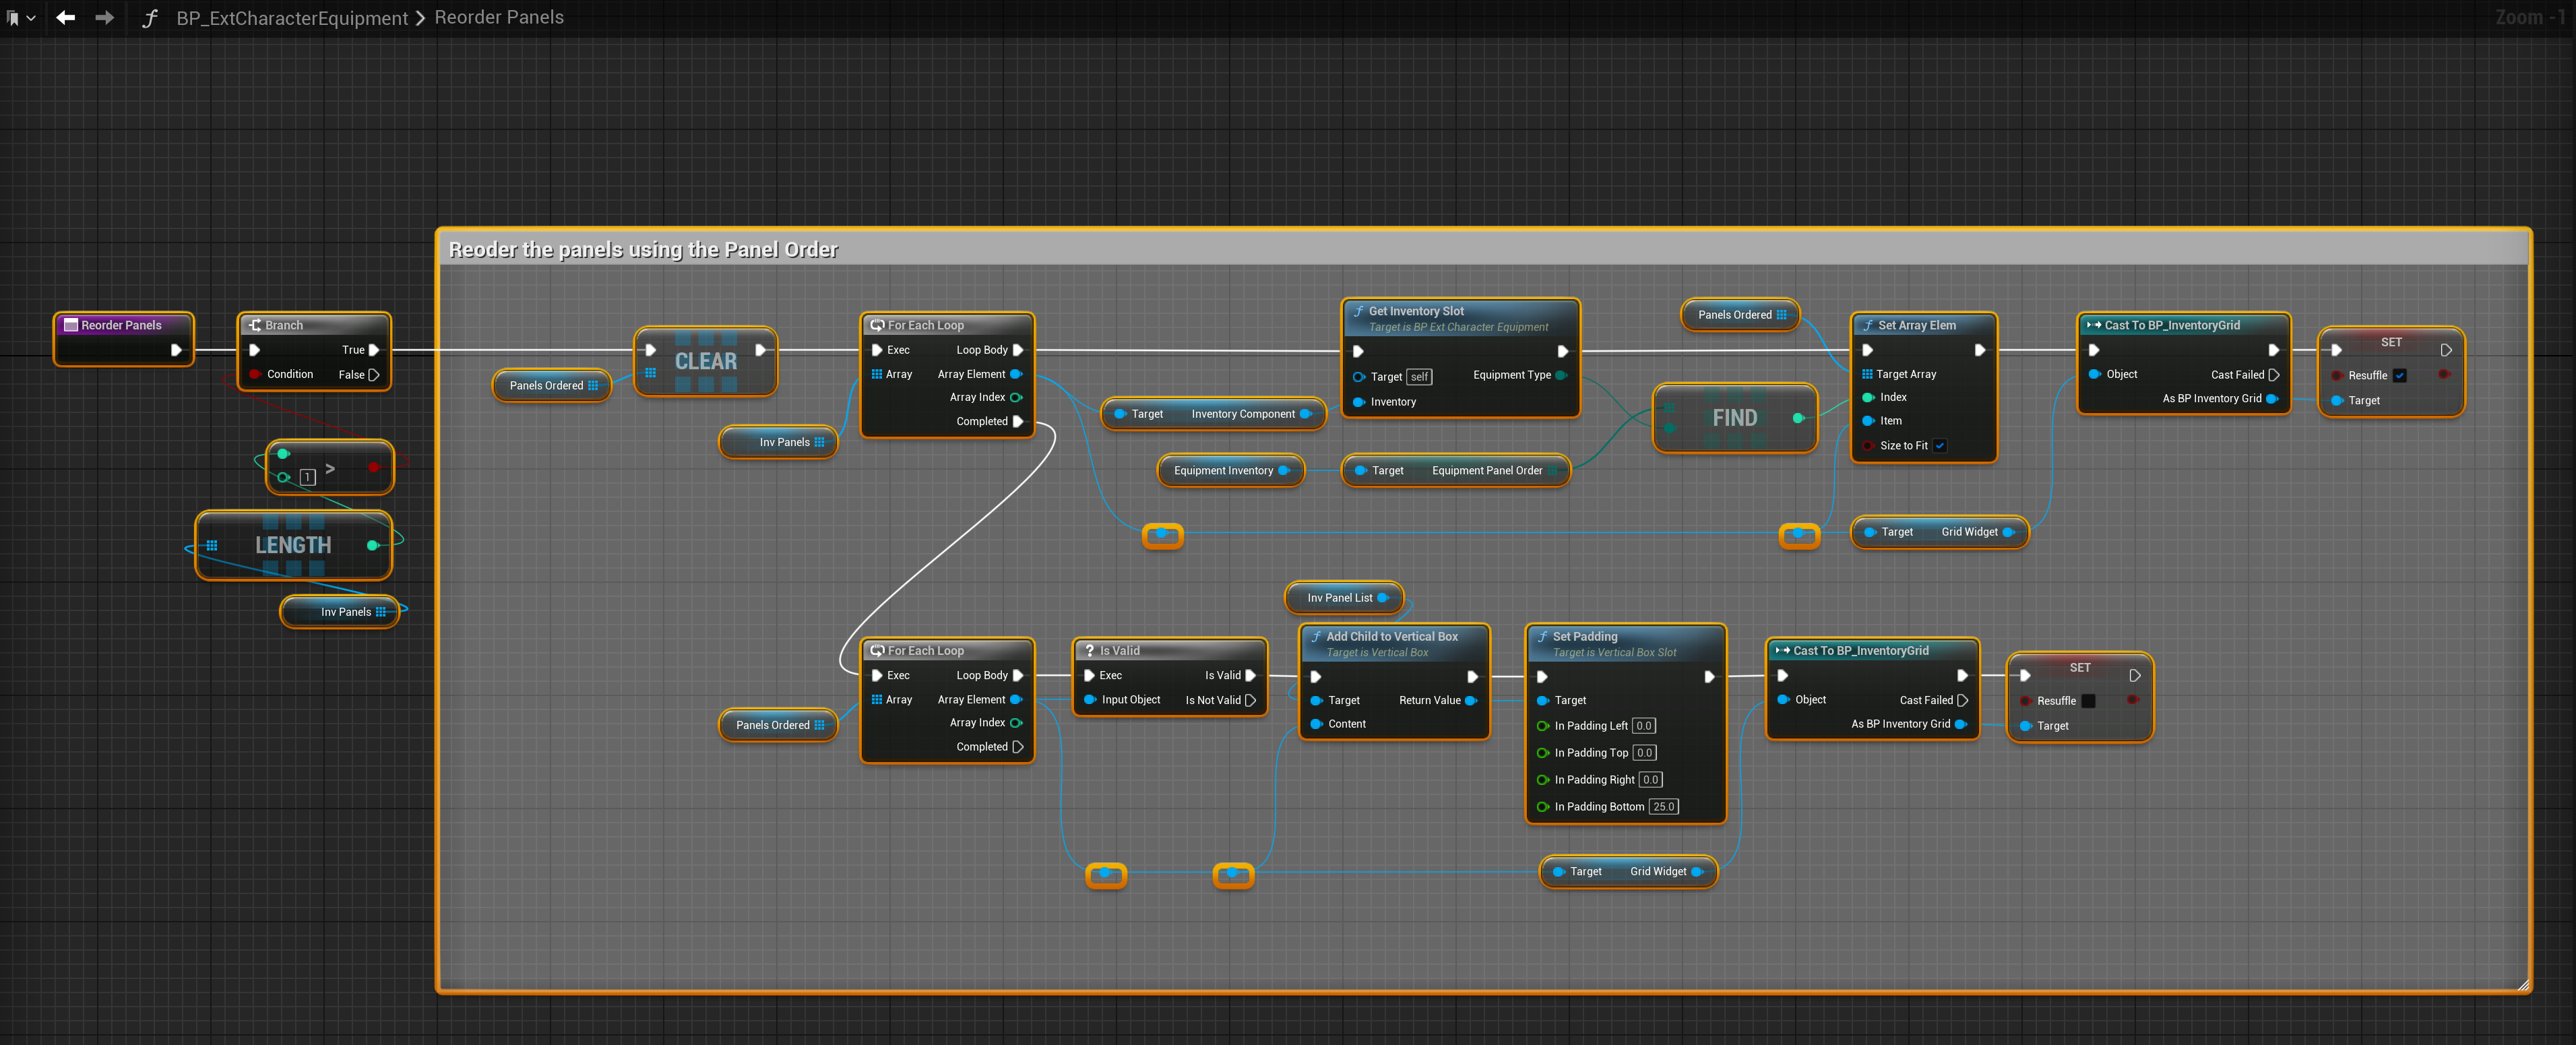Click the BP_ExtCharacterEquipment breadcrumb
The height and width of the screenshot is (1045, 2576).
292,18
